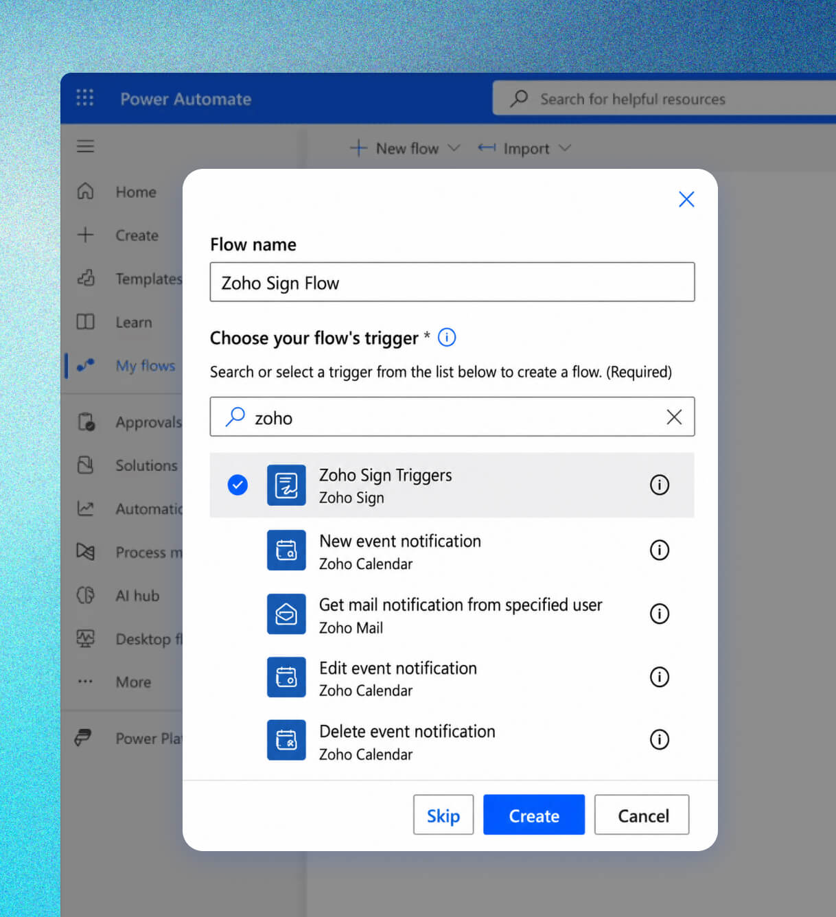Screen dimensions: 836x917
Task: Click the My flows icon
Action: point(85,365)
